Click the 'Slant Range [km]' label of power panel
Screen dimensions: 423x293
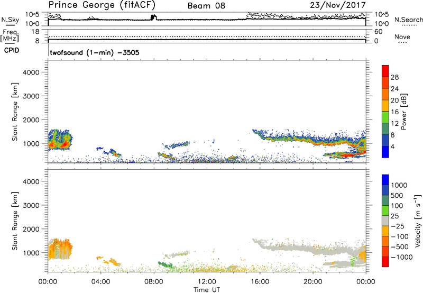[x=15, y=112]
